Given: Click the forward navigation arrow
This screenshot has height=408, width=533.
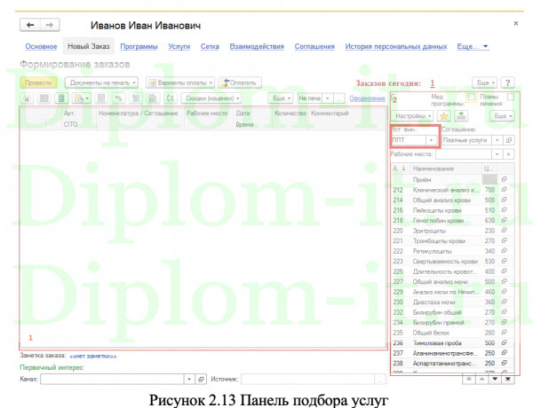Looking at the screenshot, I should [x=50, y=26].
